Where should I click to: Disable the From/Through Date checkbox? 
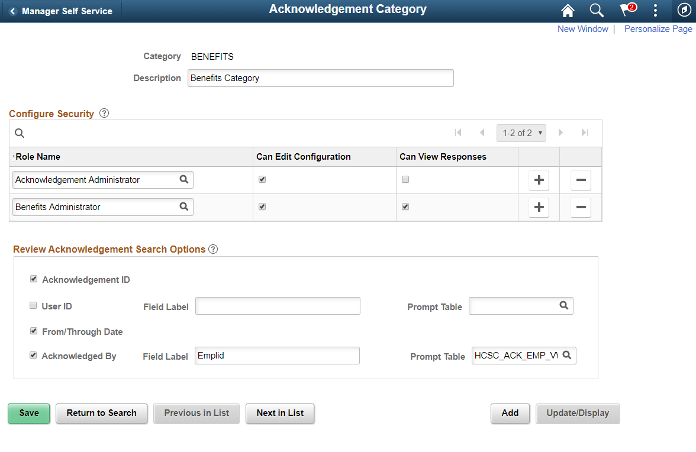coord(34,331)
